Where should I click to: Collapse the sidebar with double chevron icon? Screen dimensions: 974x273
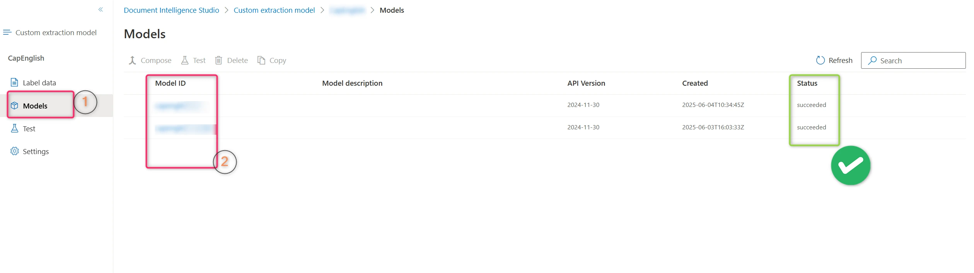pyautogui.click(x=101, y=10)
